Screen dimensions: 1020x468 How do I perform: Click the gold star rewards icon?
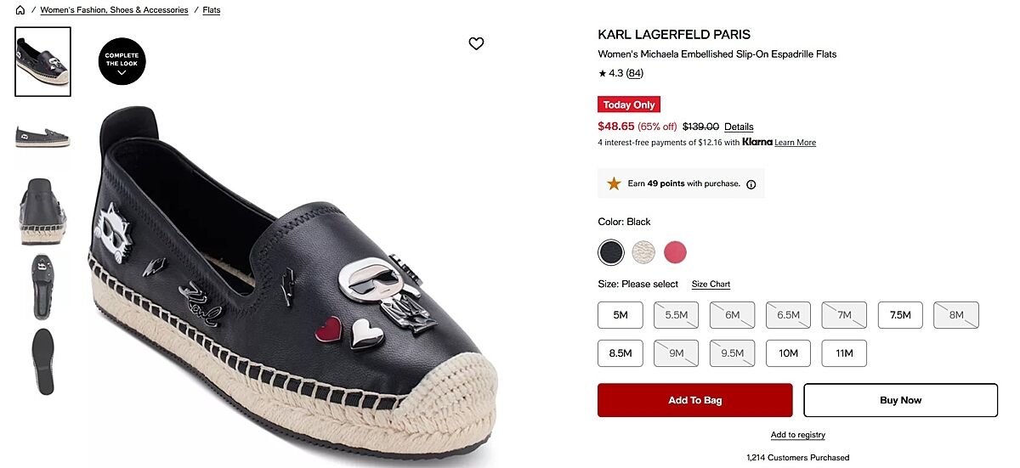[x=614, y=183]
